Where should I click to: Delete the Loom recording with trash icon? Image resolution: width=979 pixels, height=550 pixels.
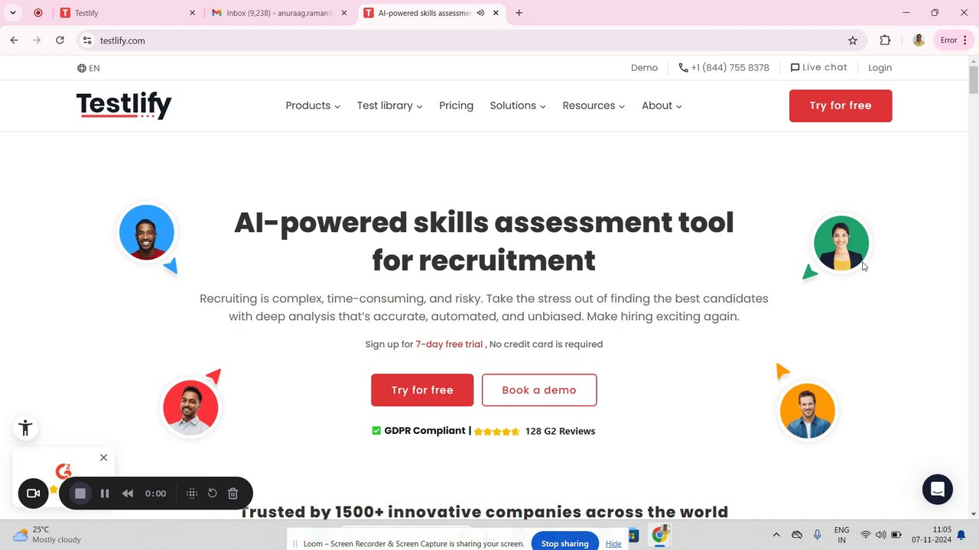233,493
